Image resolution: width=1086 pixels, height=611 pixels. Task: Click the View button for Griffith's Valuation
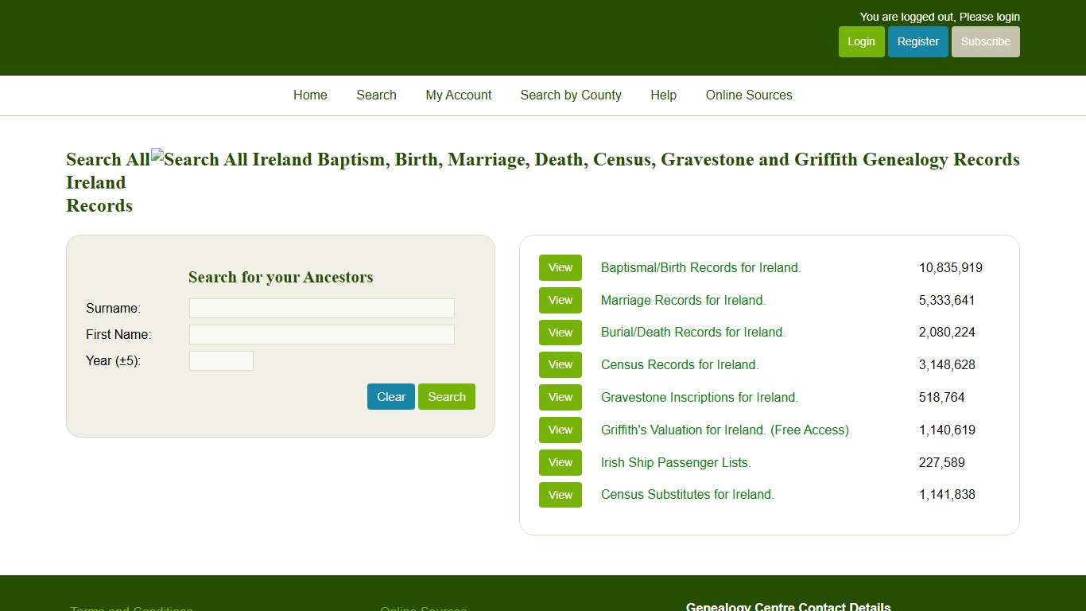(560, 430)
